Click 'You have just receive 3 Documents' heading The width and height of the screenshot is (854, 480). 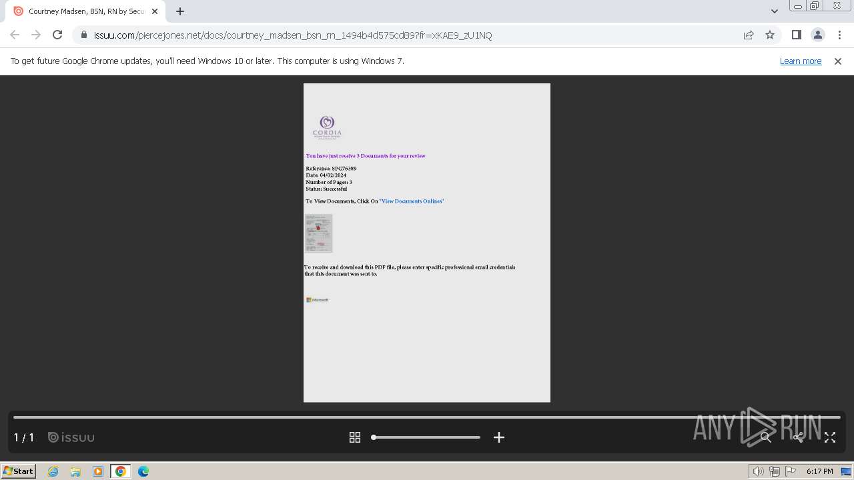tap(366, 156)
